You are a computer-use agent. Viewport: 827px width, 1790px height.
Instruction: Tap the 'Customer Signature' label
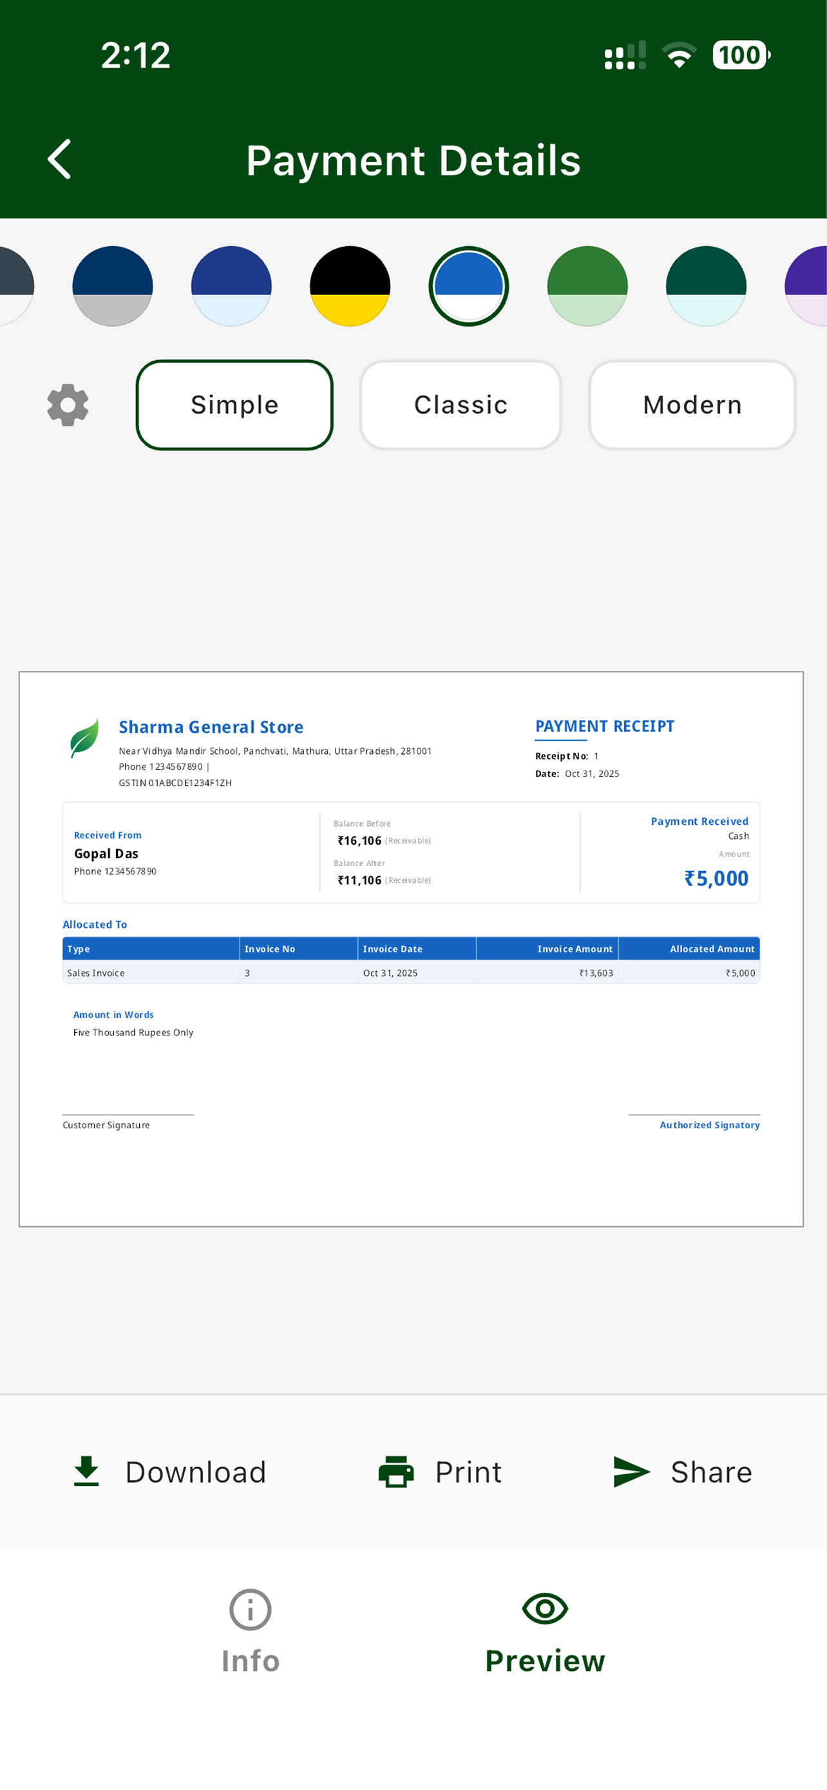click(106, 1125)
